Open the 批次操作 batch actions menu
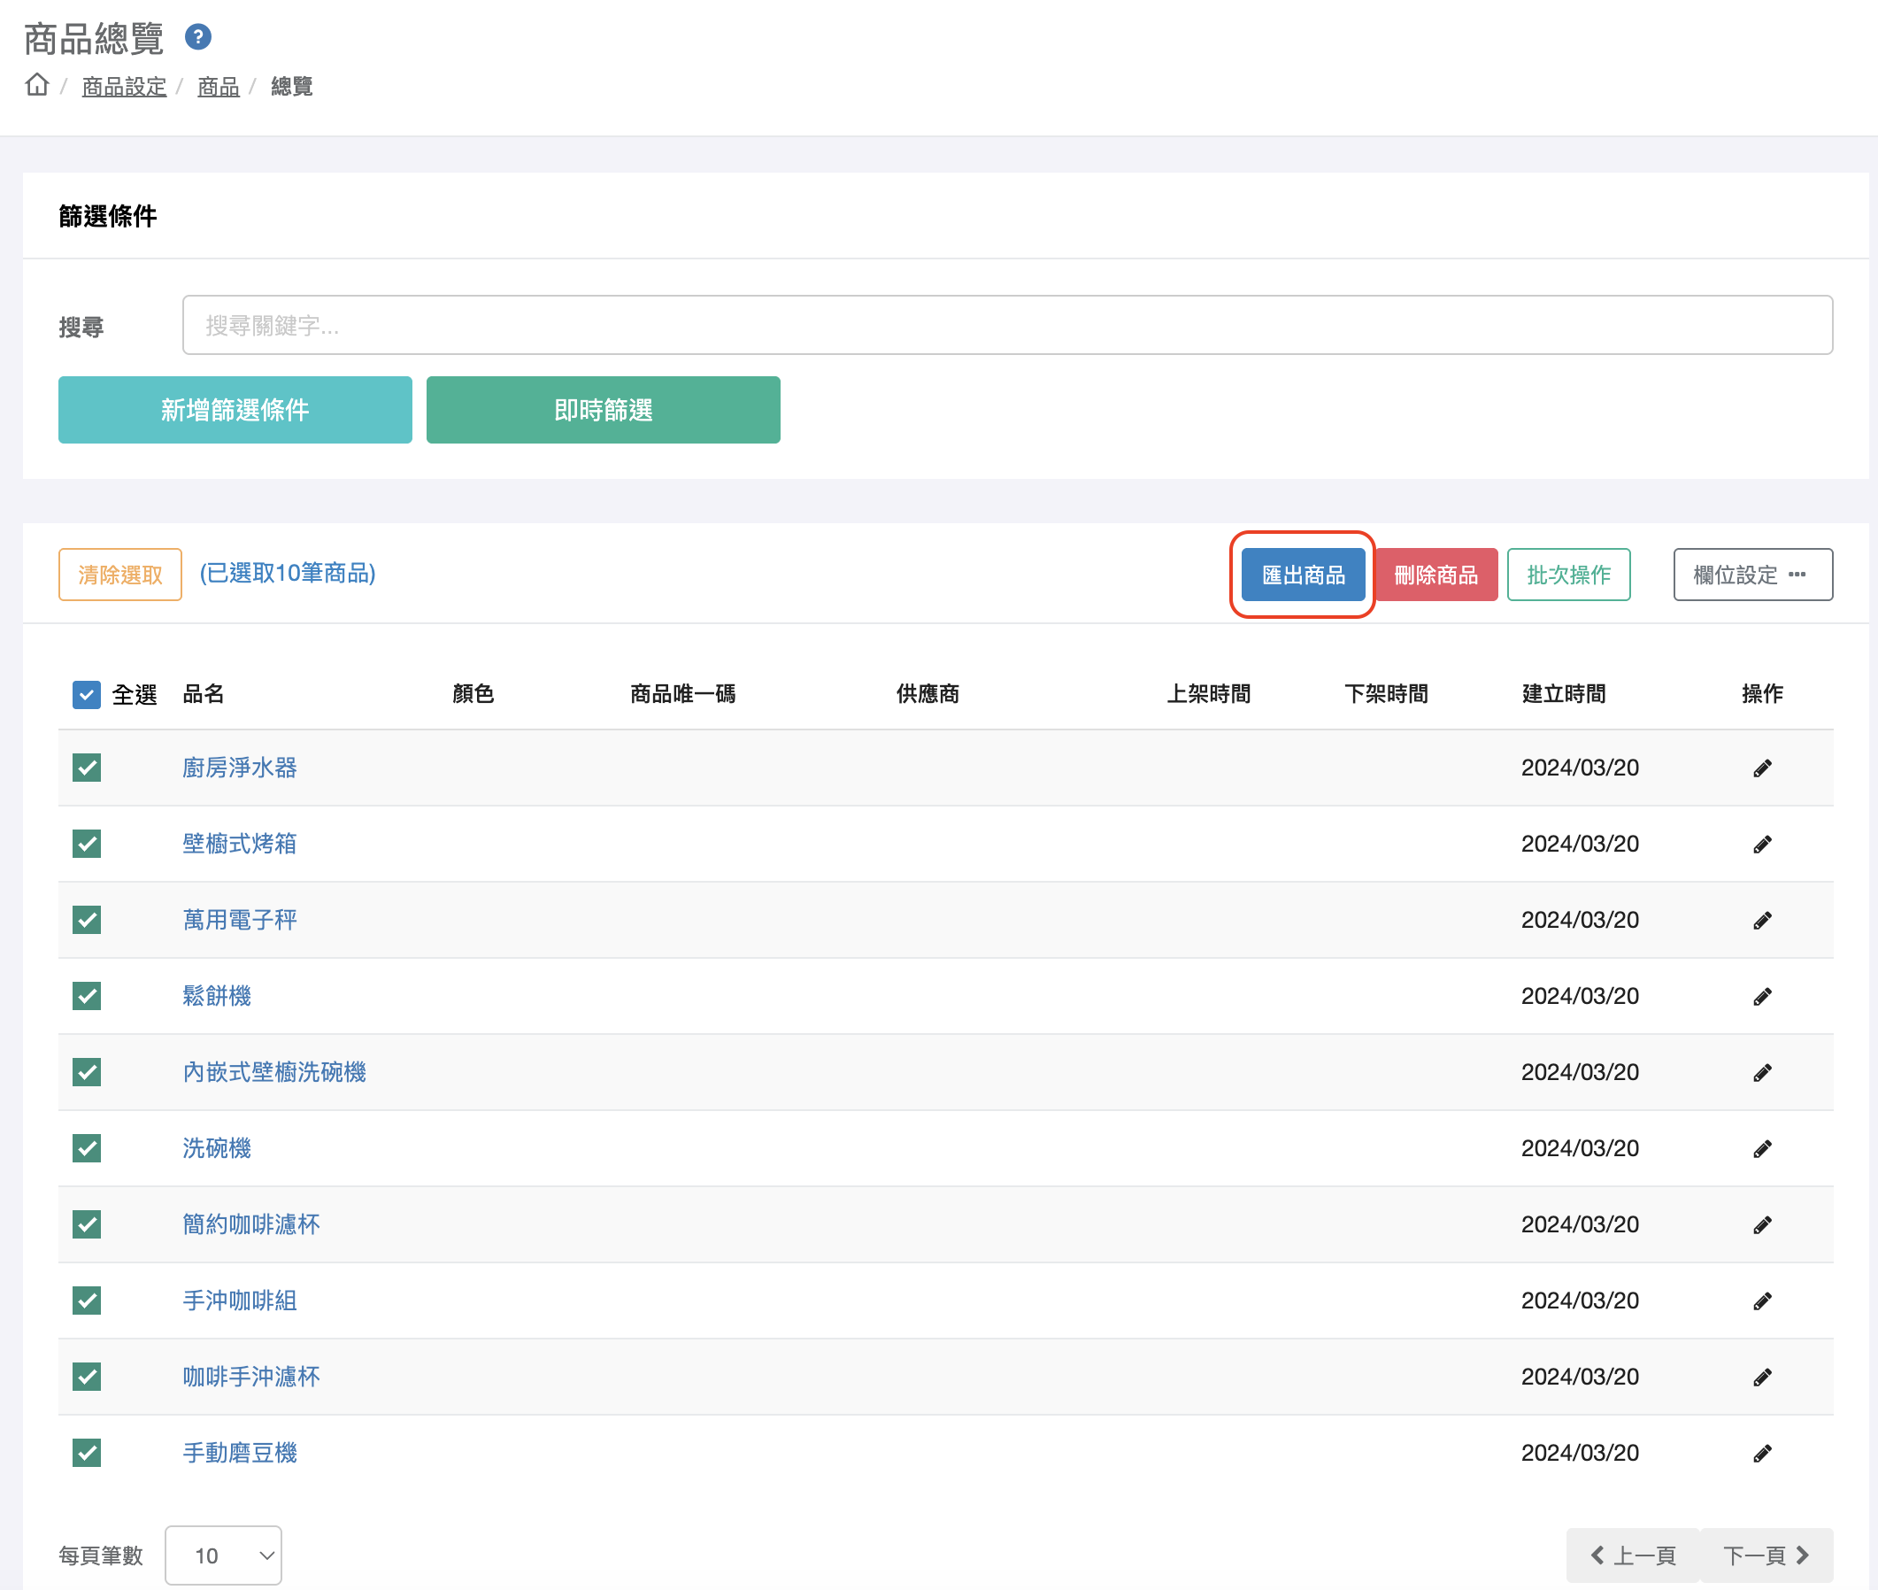This screenshot has width=1878, height=1590. point(1569,575)
